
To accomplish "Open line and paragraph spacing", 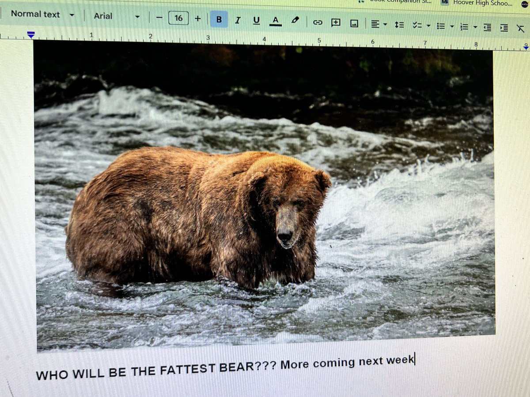I will (x=399, y=25).
